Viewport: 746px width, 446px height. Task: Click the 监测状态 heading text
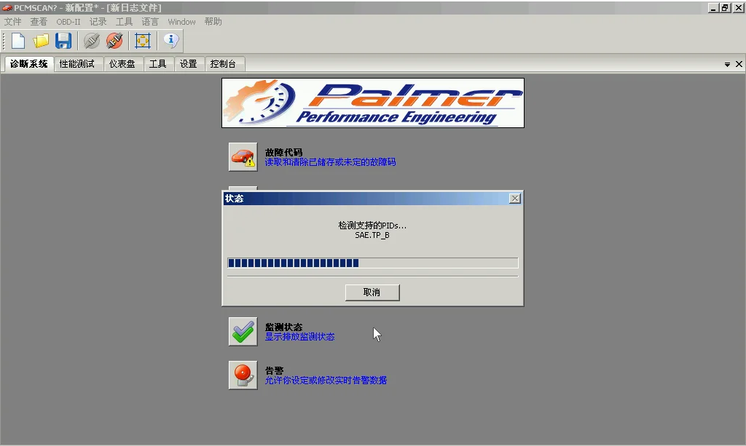coord(283,327)
